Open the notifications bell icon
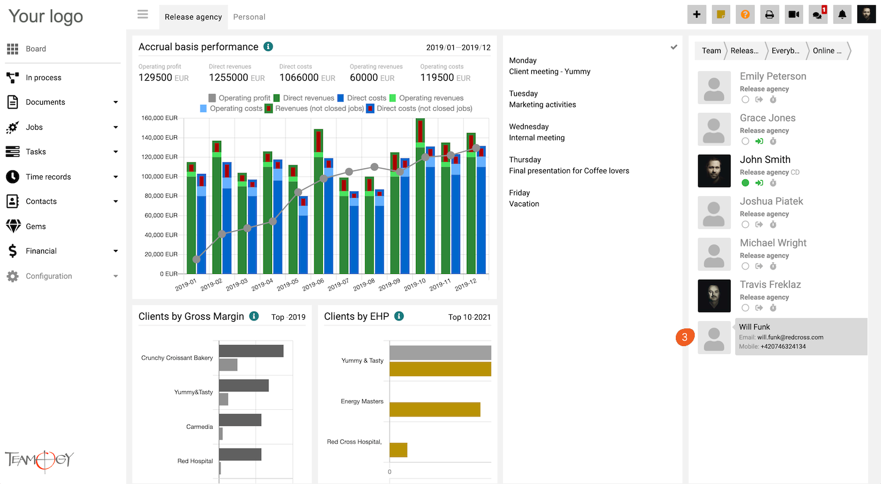The image size is (881, 484). [842, 15]
